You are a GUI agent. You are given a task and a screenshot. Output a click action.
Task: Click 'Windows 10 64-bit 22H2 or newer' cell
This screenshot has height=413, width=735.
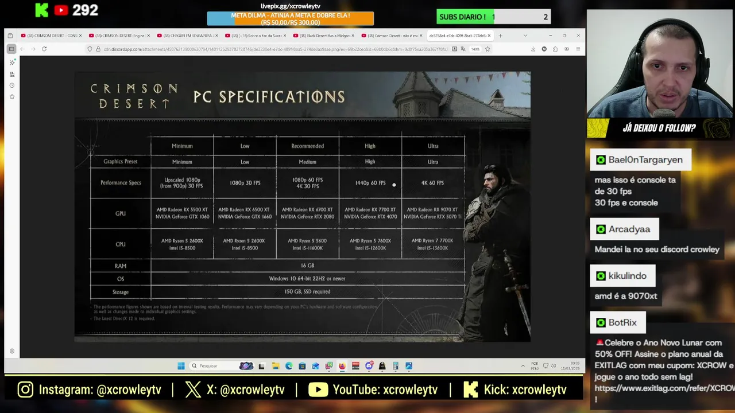(307, 279)
